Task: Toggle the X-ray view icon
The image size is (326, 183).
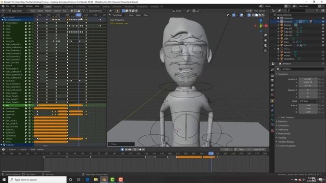Action: 249,15
